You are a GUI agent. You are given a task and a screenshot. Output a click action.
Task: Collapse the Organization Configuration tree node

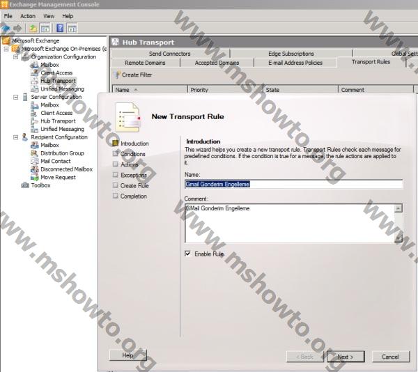pyautogui.click(x=16, y=57)
